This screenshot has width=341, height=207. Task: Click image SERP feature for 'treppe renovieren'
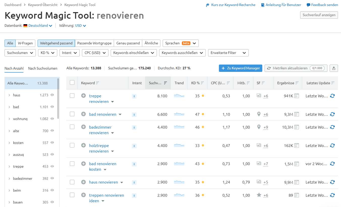point(259,96)
